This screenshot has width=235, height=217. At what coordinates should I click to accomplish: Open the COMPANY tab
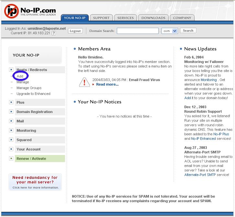coord(182,18)
